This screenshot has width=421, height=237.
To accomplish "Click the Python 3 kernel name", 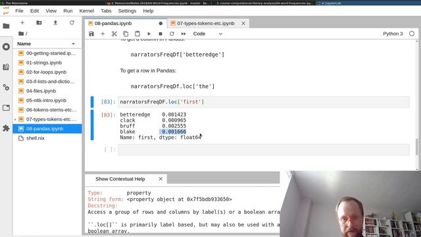I will click(x=393, y=34).
